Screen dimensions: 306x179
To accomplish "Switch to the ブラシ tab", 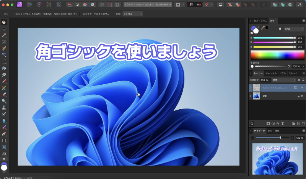I will pyautogui.click(x=282, y=73).
